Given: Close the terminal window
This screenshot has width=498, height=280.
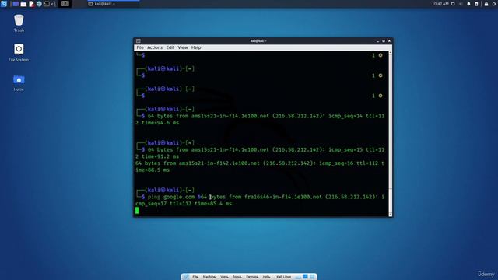Looking at the screenshot, I should coord(389,41).
